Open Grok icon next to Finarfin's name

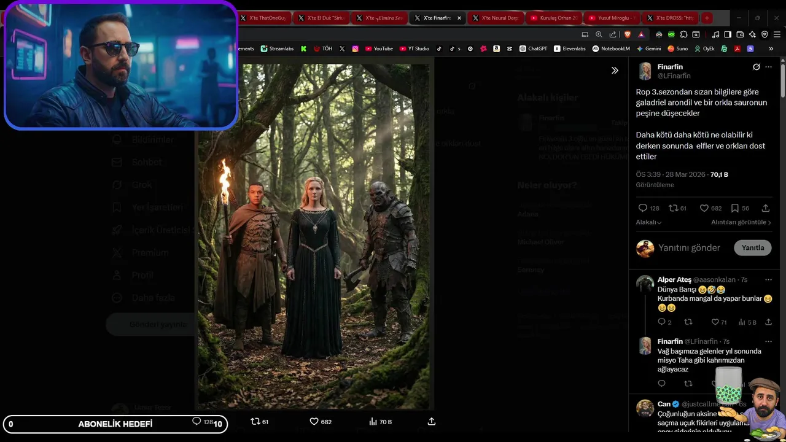coord(757,67)
